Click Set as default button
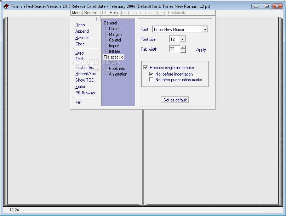The image size is (286, 216). pos(175,100)
